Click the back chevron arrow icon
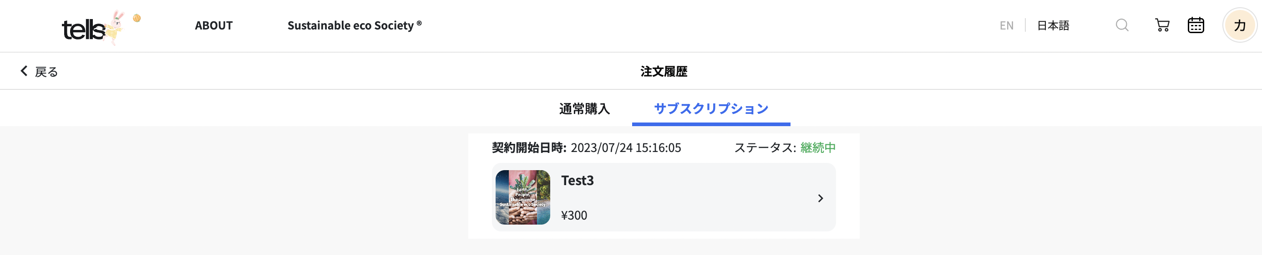The image size is (1262, 255). 24,71
